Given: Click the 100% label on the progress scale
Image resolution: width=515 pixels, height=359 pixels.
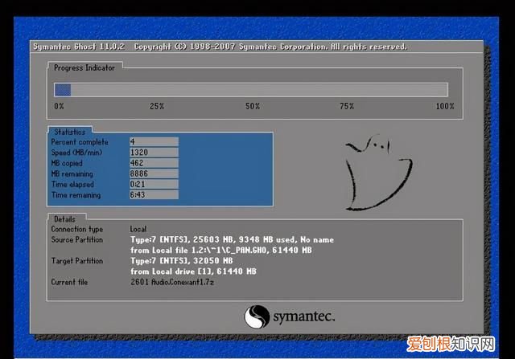Looking at the screenshot, I should click(444, 106).
